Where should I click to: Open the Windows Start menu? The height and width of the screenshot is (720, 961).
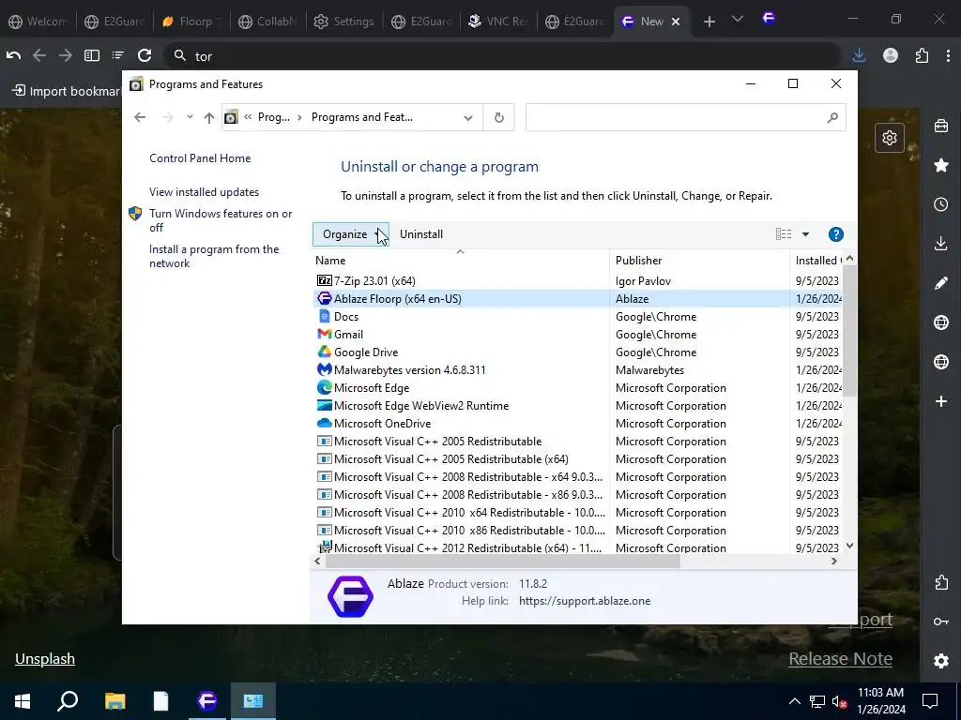click(23, 701)
